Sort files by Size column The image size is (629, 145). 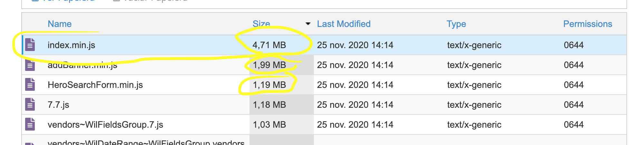pos(261,24)
